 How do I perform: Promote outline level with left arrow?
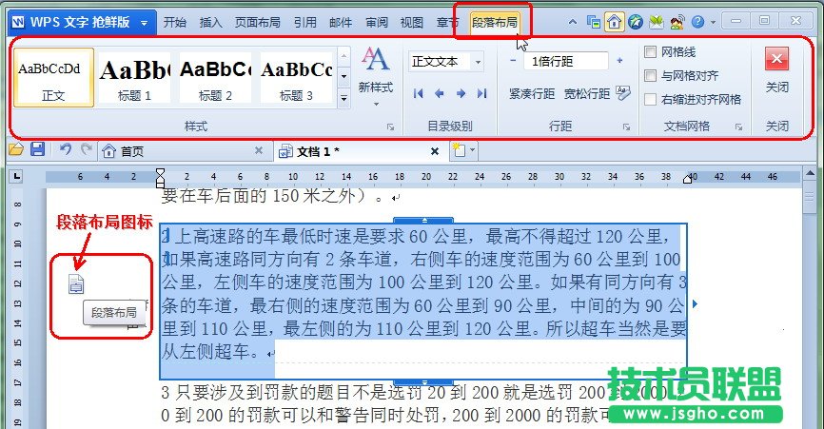440,93
